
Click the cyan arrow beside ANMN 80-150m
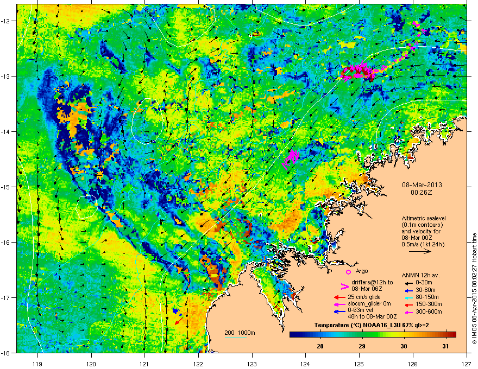(x=408, y=297)
